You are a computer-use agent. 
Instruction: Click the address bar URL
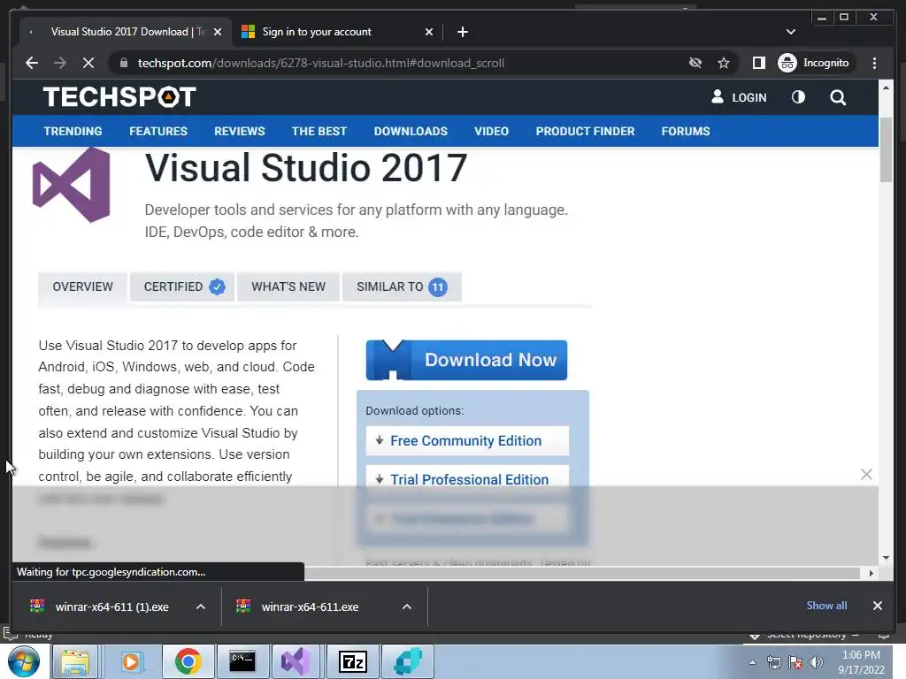tap(320, 63)
